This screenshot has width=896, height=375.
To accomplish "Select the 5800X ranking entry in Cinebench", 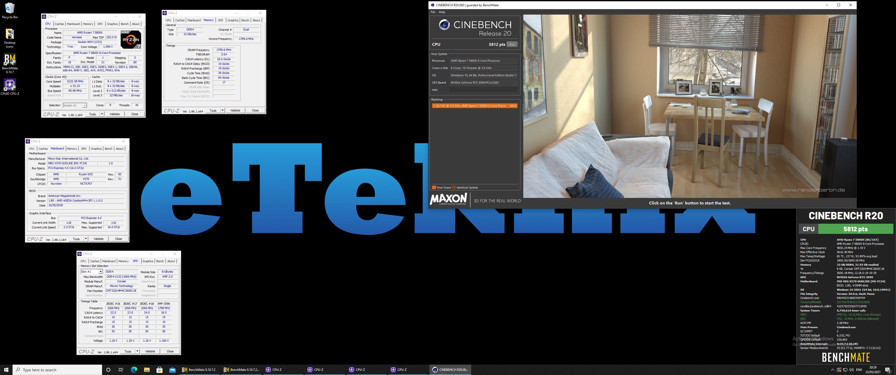I will tap(474, 106).
